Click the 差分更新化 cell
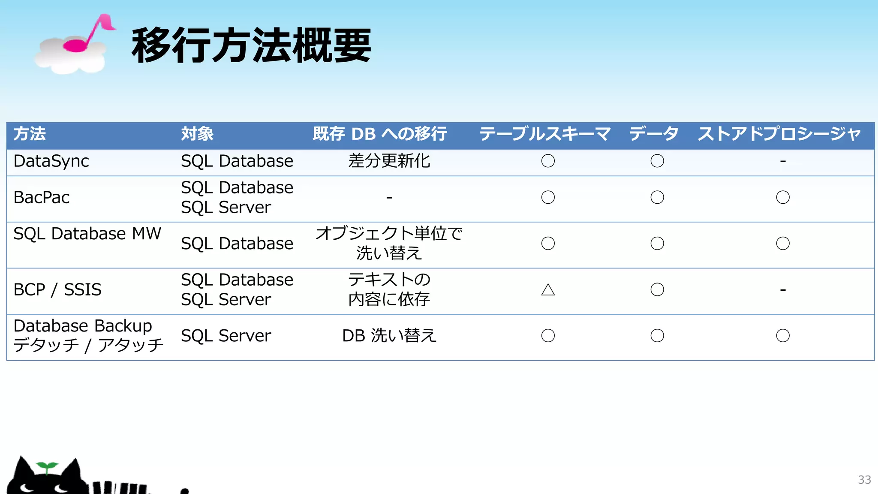The width and height of the screenshot is (878, 494). [389, 161]
